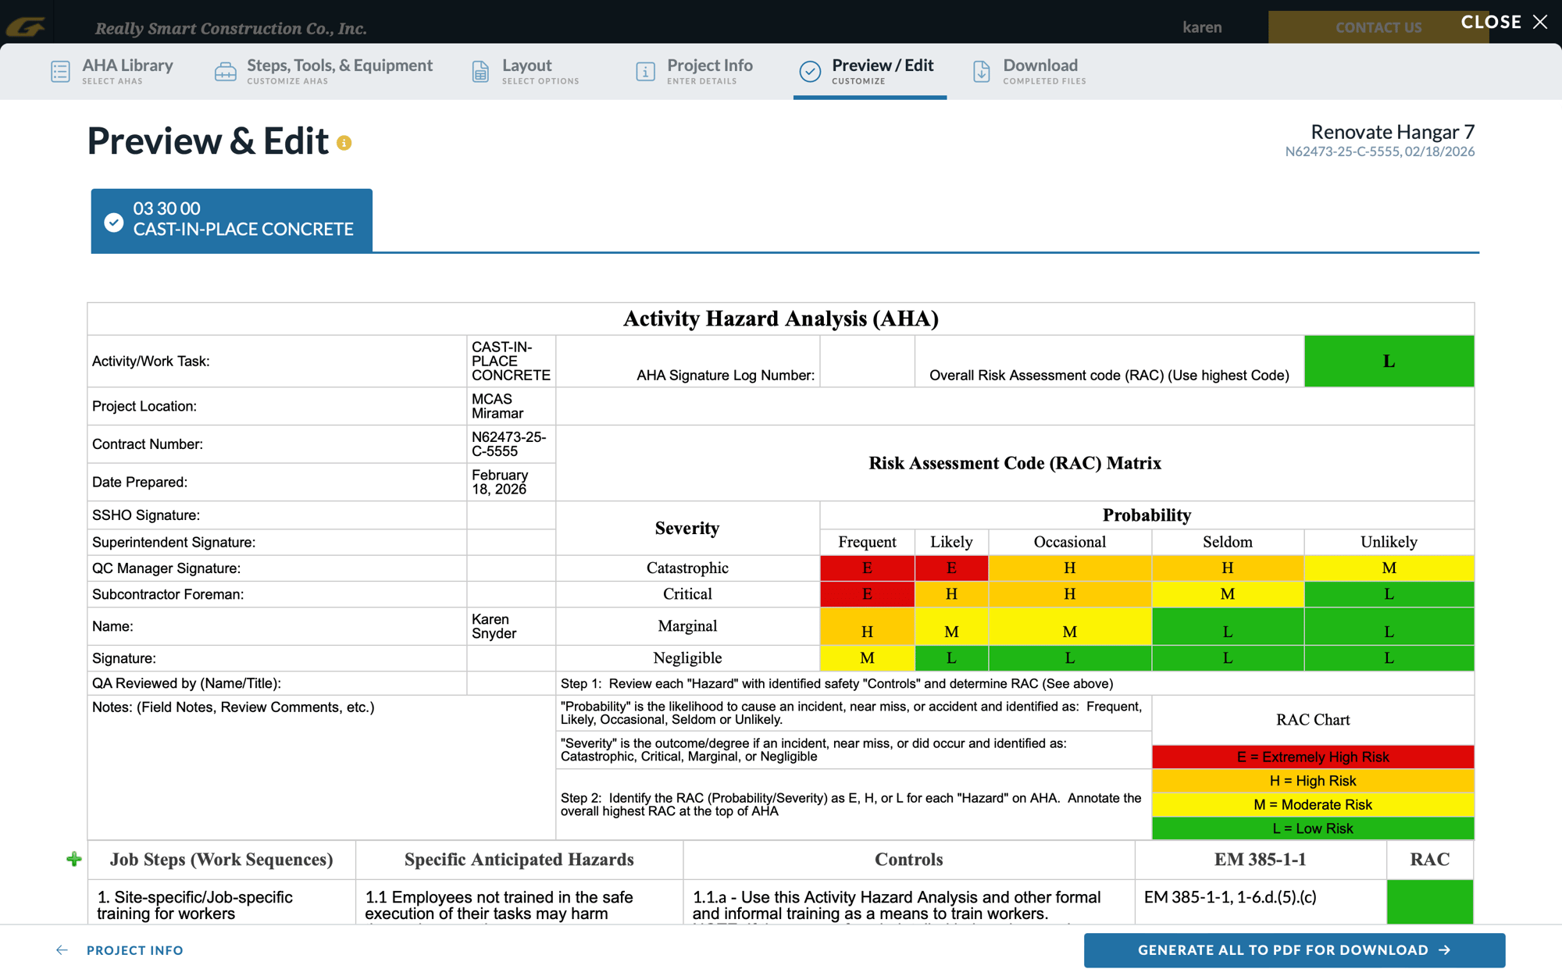Click the AHA Library list icon
The image size is (1562, 976).
60,71
